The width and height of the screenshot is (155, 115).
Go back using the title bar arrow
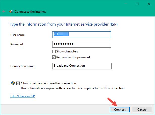point(4,11)
